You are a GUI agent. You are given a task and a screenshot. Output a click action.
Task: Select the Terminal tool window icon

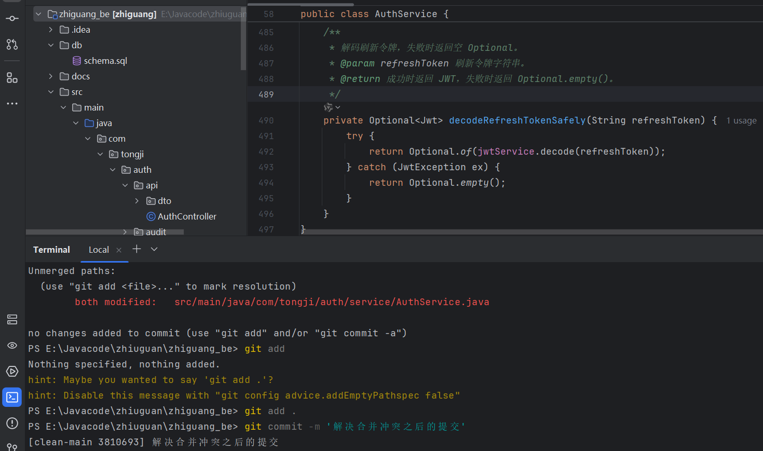click(12, 398)
